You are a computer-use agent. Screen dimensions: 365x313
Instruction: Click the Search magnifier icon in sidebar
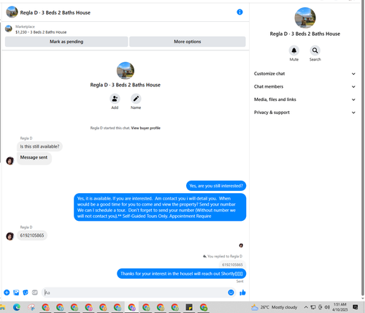coord(315,50)
